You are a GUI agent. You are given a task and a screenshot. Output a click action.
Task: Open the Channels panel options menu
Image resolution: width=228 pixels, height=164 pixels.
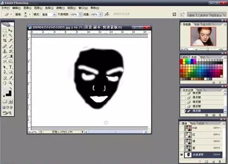click(x=224, y=123)
